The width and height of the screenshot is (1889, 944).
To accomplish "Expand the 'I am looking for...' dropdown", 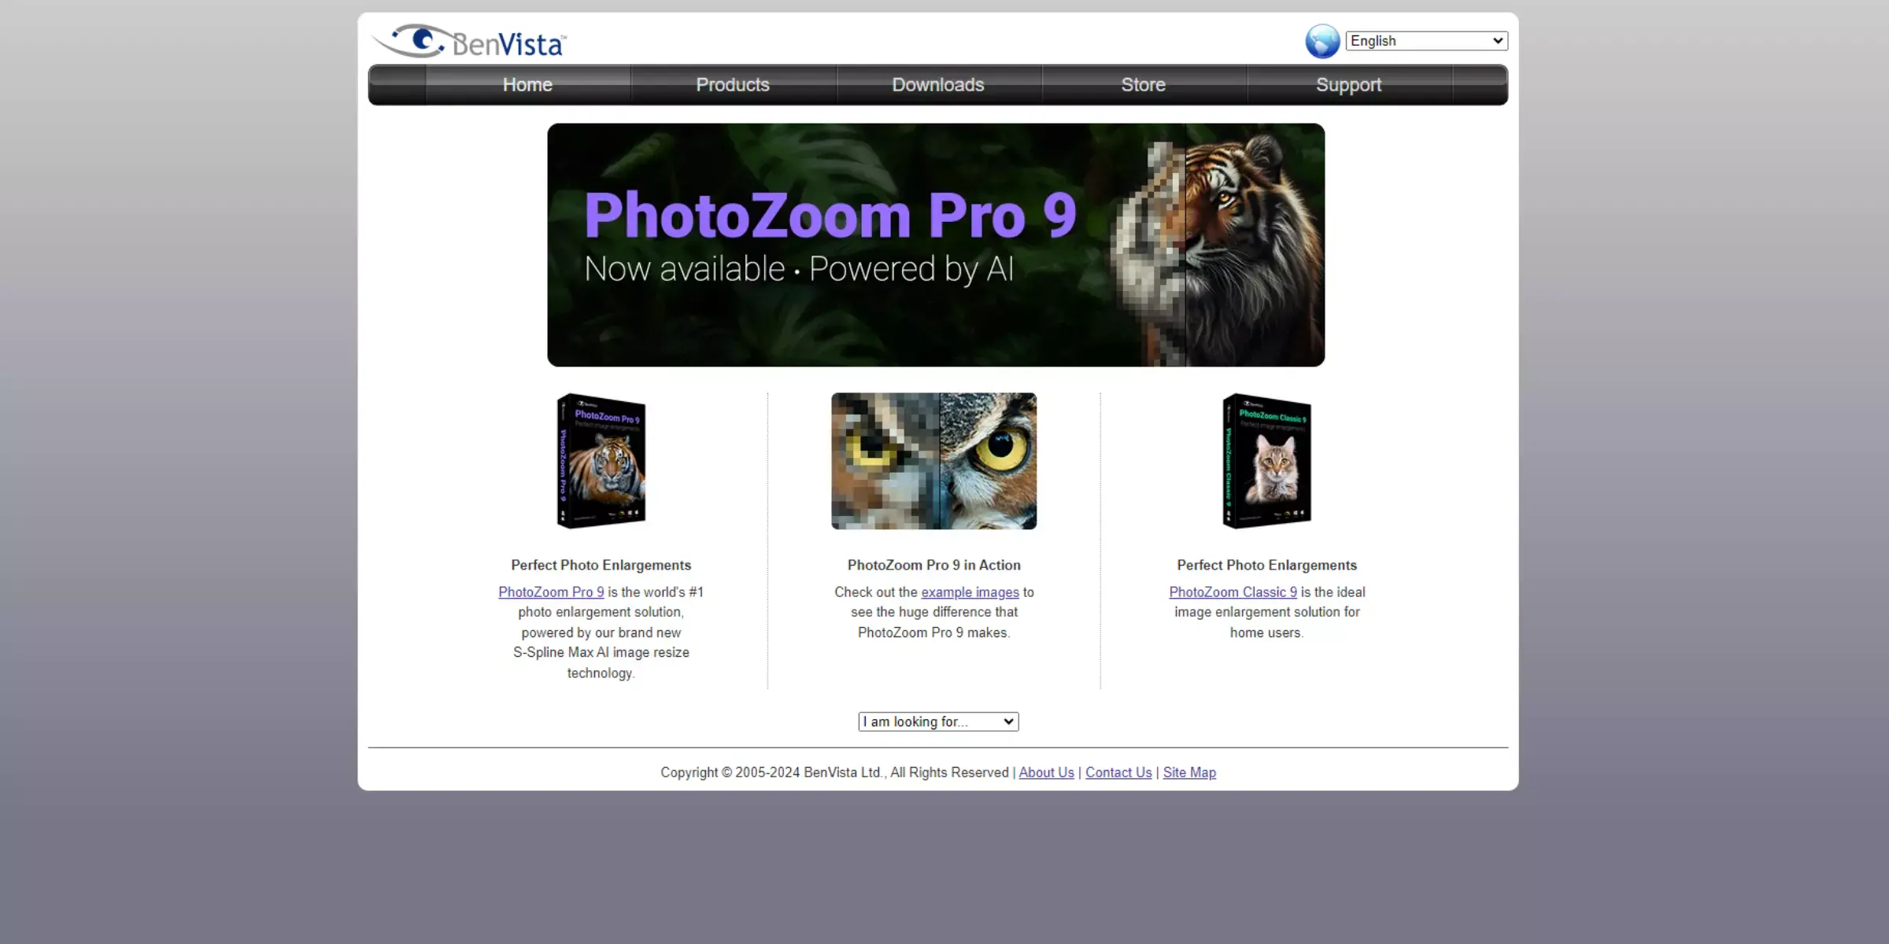I will point(937,720).
